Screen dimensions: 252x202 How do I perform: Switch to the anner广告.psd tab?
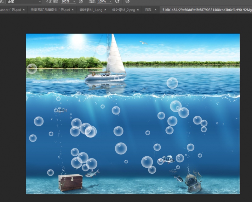click(10, 10)
